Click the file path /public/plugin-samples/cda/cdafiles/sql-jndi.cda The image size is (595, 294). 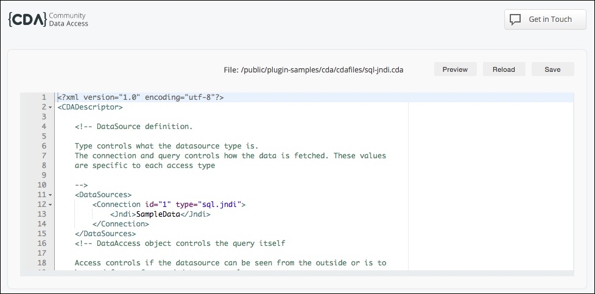tap(322, 70)
